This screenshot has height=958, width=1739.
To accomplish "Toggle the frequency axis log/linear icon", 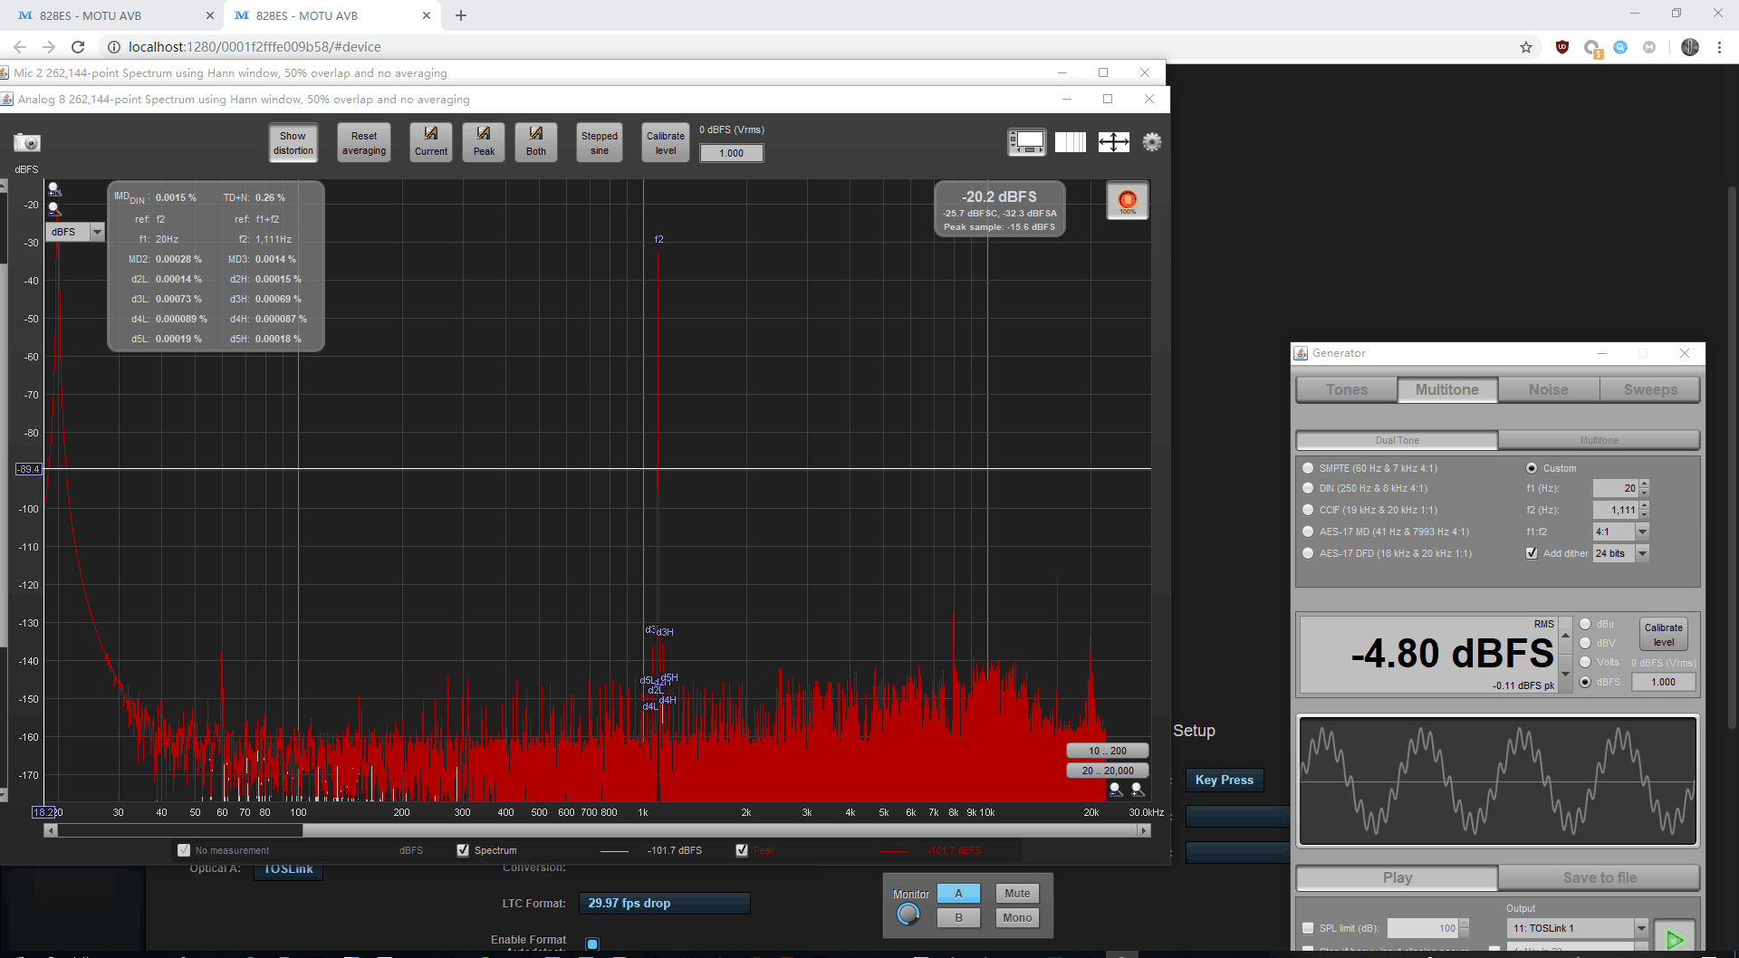I will (x=1071, y=142).
